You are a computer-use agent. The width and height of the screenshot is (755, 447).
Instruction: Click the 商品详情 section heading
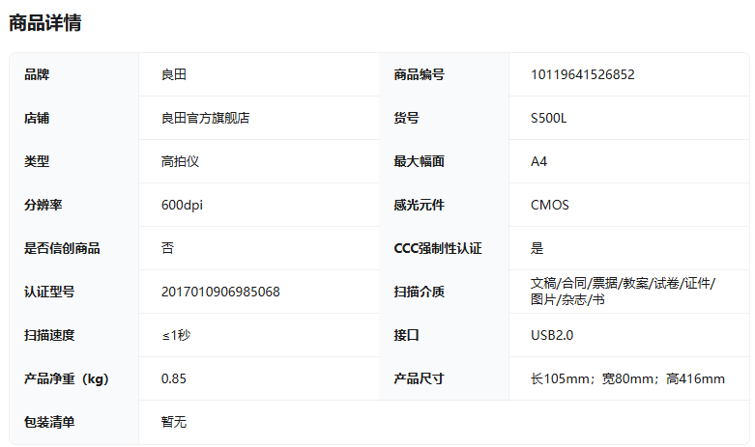44,23
